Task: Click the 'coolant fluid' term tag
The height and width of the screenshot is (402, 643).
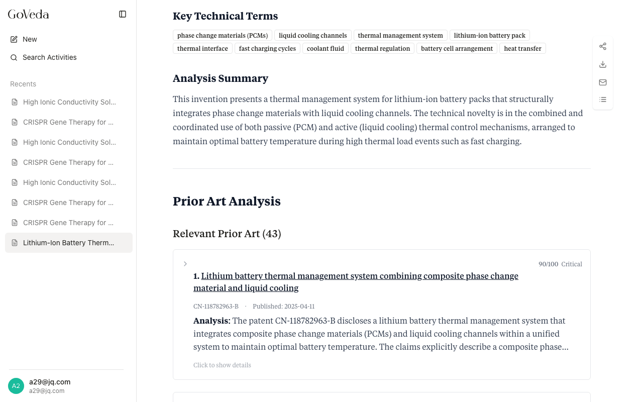Action: 326,48
